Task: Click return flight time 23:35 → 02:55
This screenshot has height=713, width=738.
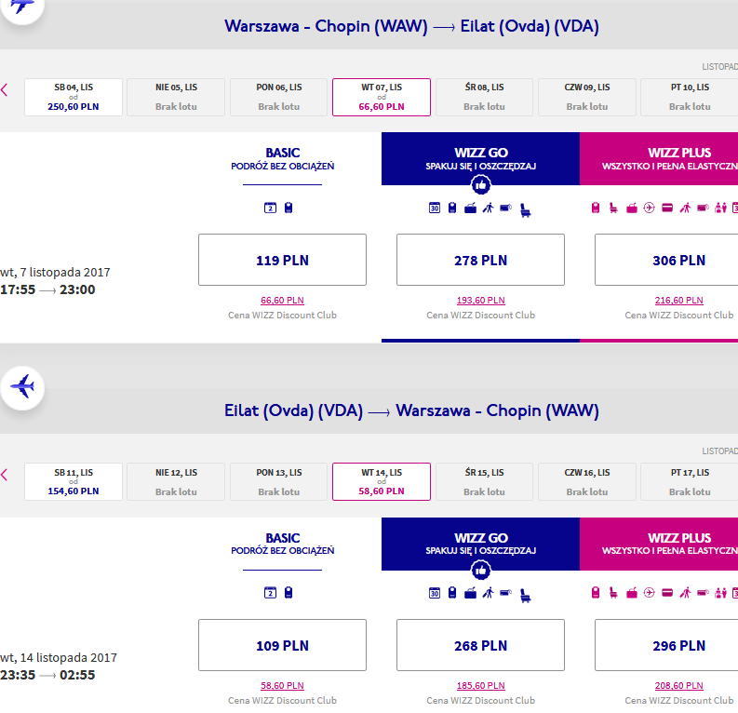Action: [x=47, y=675]
